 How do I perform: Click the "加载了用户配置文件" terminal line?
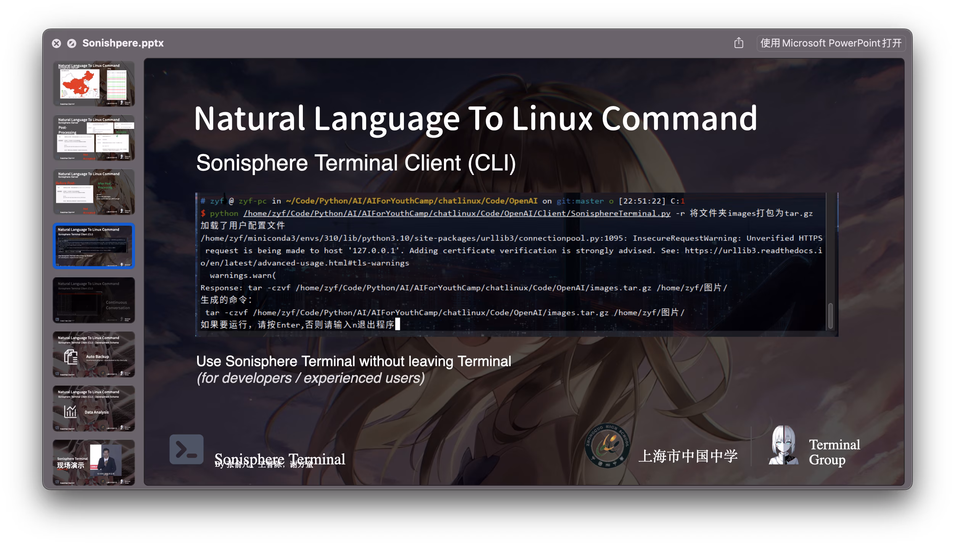(x=243, y=226)
